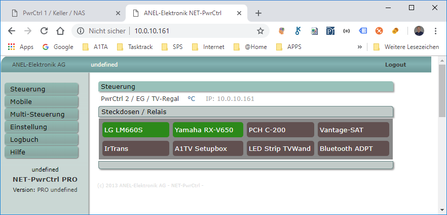447x215 pixels.
Task: Open Multi-Steuerung in the sidebar
Action: coord(42,114)
